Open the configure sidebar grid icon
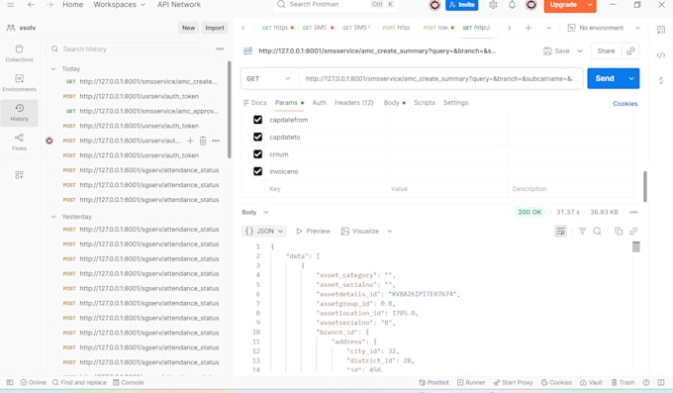Viewport: 673px width, 393px height. click(19, 175)
